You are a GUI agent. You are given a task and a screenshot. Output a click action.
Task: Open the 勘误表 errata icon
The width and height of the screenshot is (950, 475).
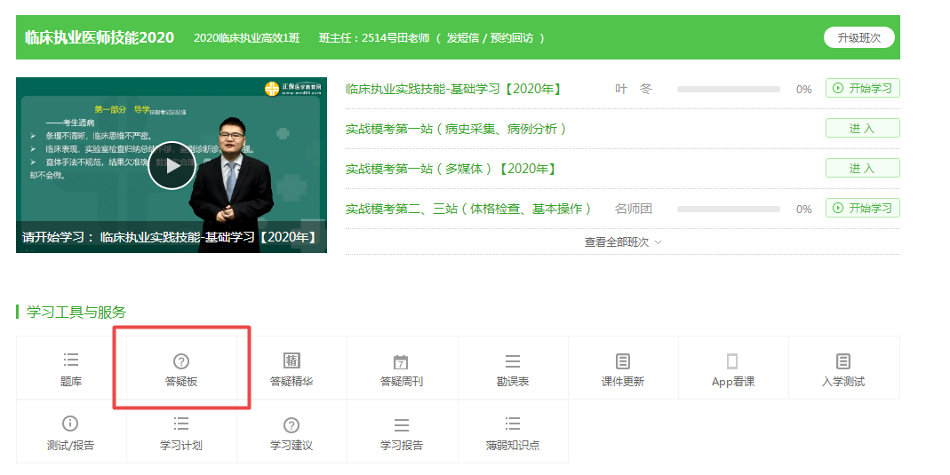(x=513, y=361)
